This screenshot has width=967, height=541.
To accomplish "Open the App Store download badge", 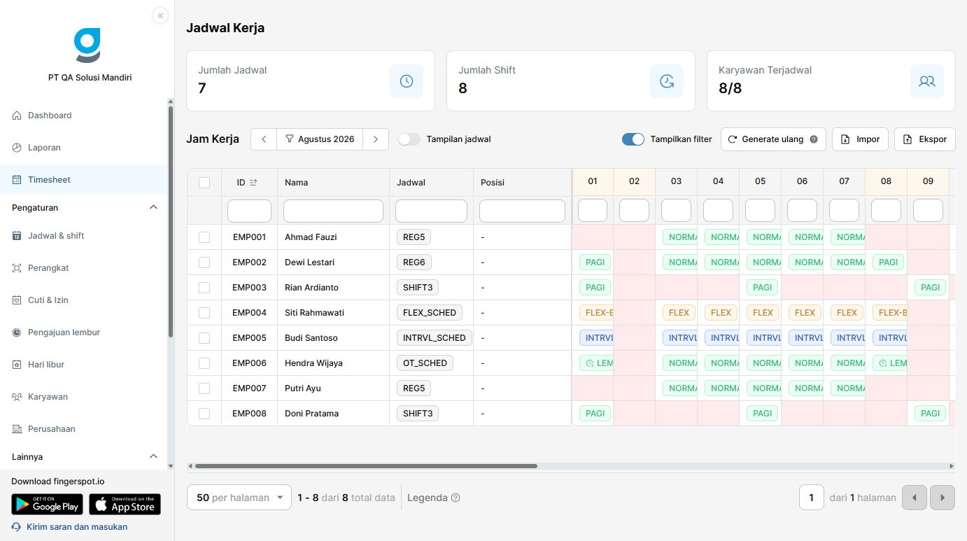I will [x=125, y=505].
